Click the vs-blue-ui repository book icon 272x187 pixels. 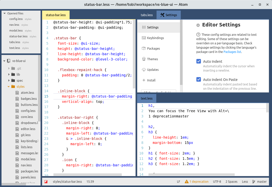9,61
